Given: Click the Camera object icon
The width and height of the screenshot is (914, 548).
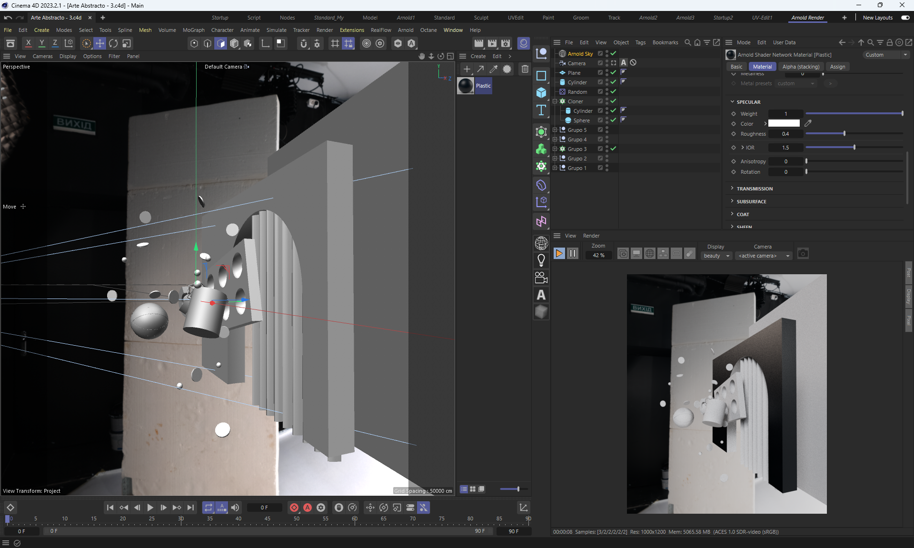Looking at the screenshot, I should [x=541, y=278].
